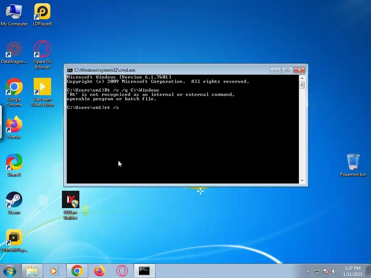Open the My Computer desktop icon
The image size is (371, 278).
tap(14, 14)
